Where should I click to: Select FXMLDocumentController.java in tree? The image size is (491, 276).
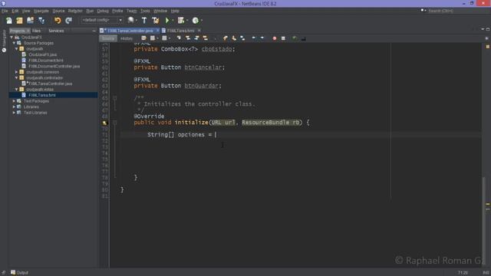[54, 67]
